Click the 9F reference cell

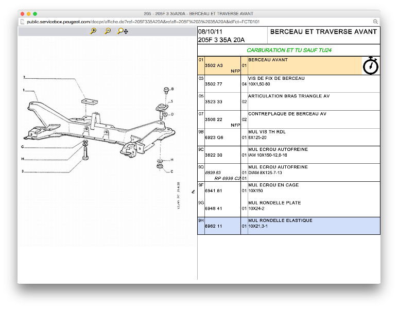coord(201,185)
